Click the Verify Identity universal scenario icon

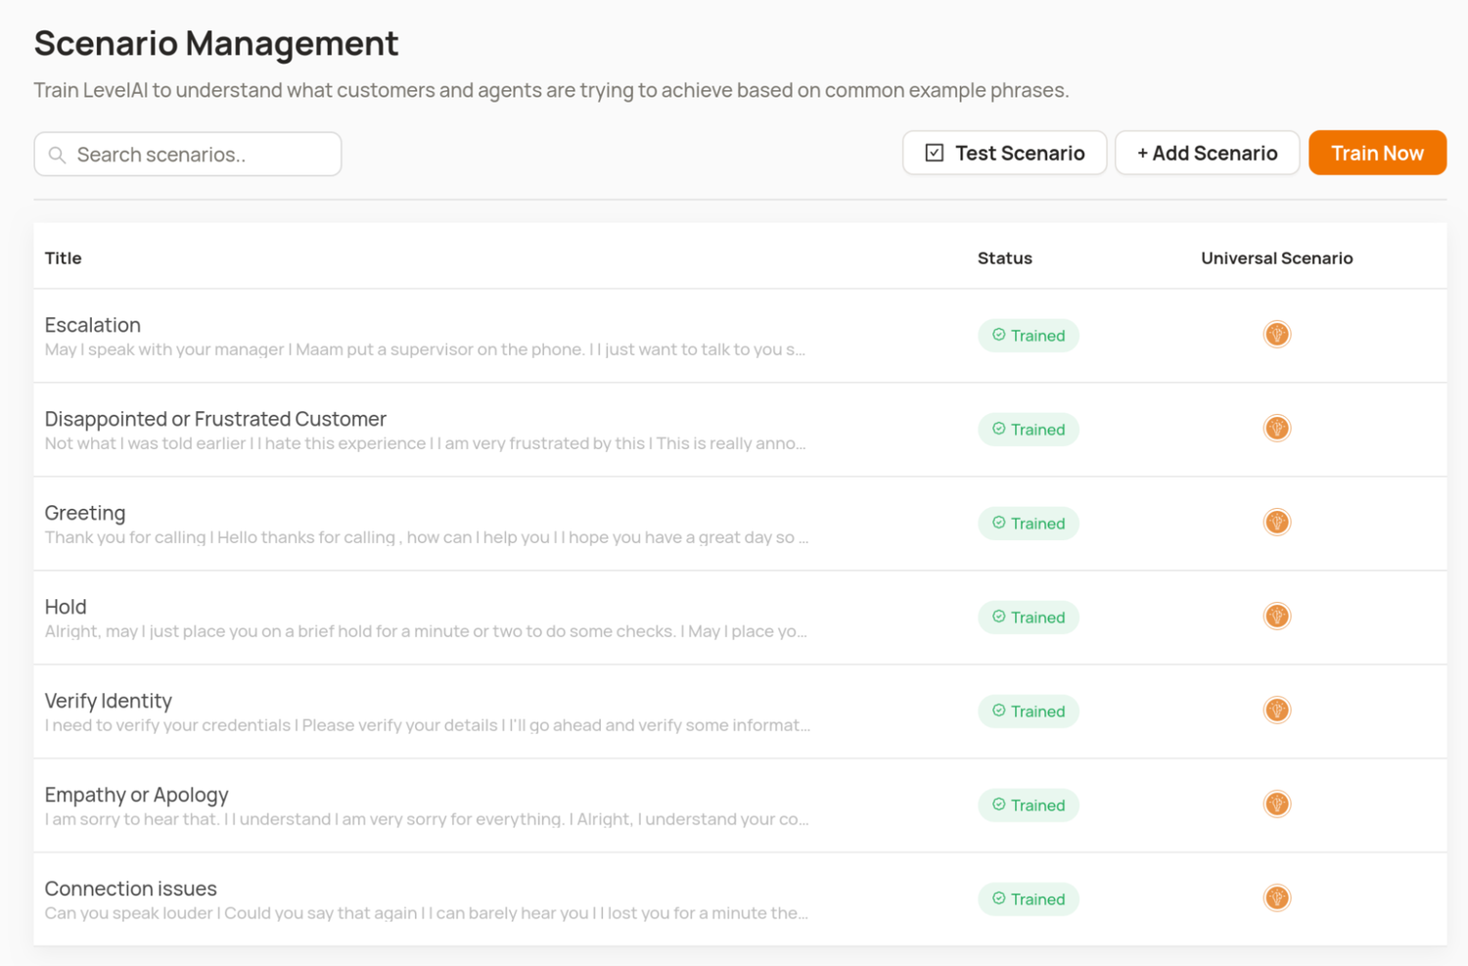coord(1276,711)
